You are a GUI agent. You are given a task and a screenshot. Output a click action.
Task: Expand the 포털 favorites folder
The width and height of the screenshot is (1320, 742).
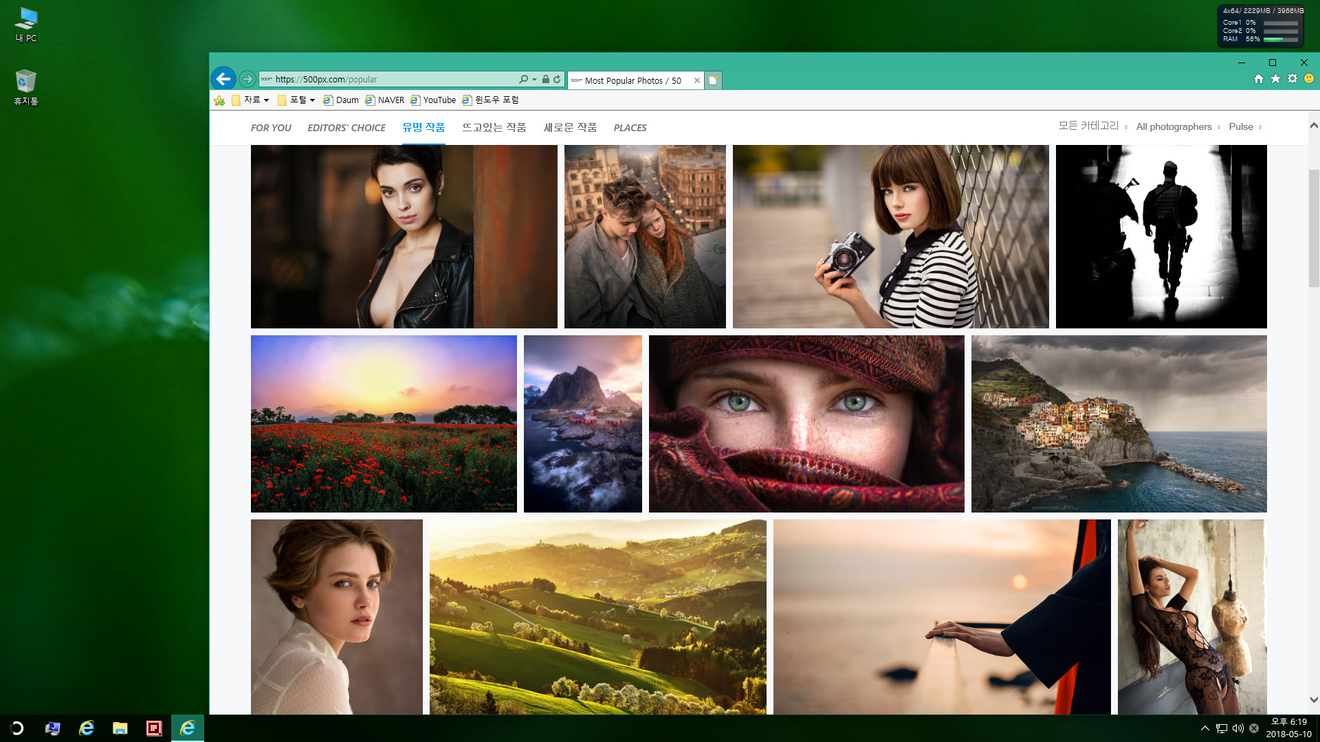tap(296, 100)
